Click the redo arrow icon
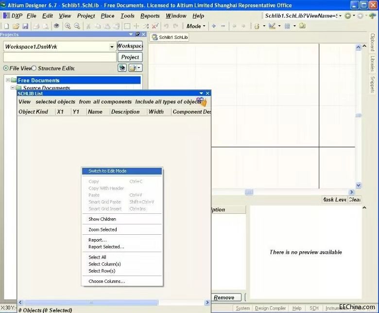 [175, 26]
